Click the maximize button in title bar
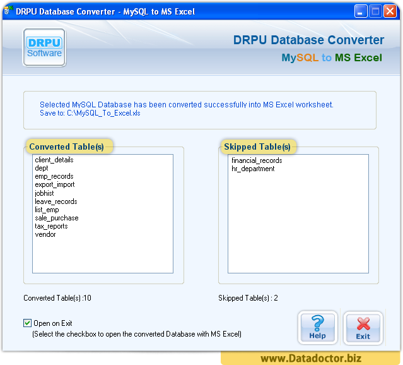Screen dimensions: 403x365 [375, 11]
